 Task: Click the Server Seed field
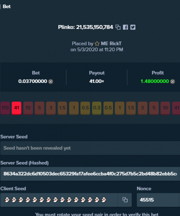coord(90,148)
